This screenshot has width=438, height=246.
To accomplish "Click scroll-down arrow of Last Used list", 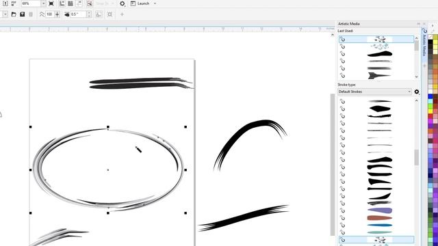I will click(417, 77).
